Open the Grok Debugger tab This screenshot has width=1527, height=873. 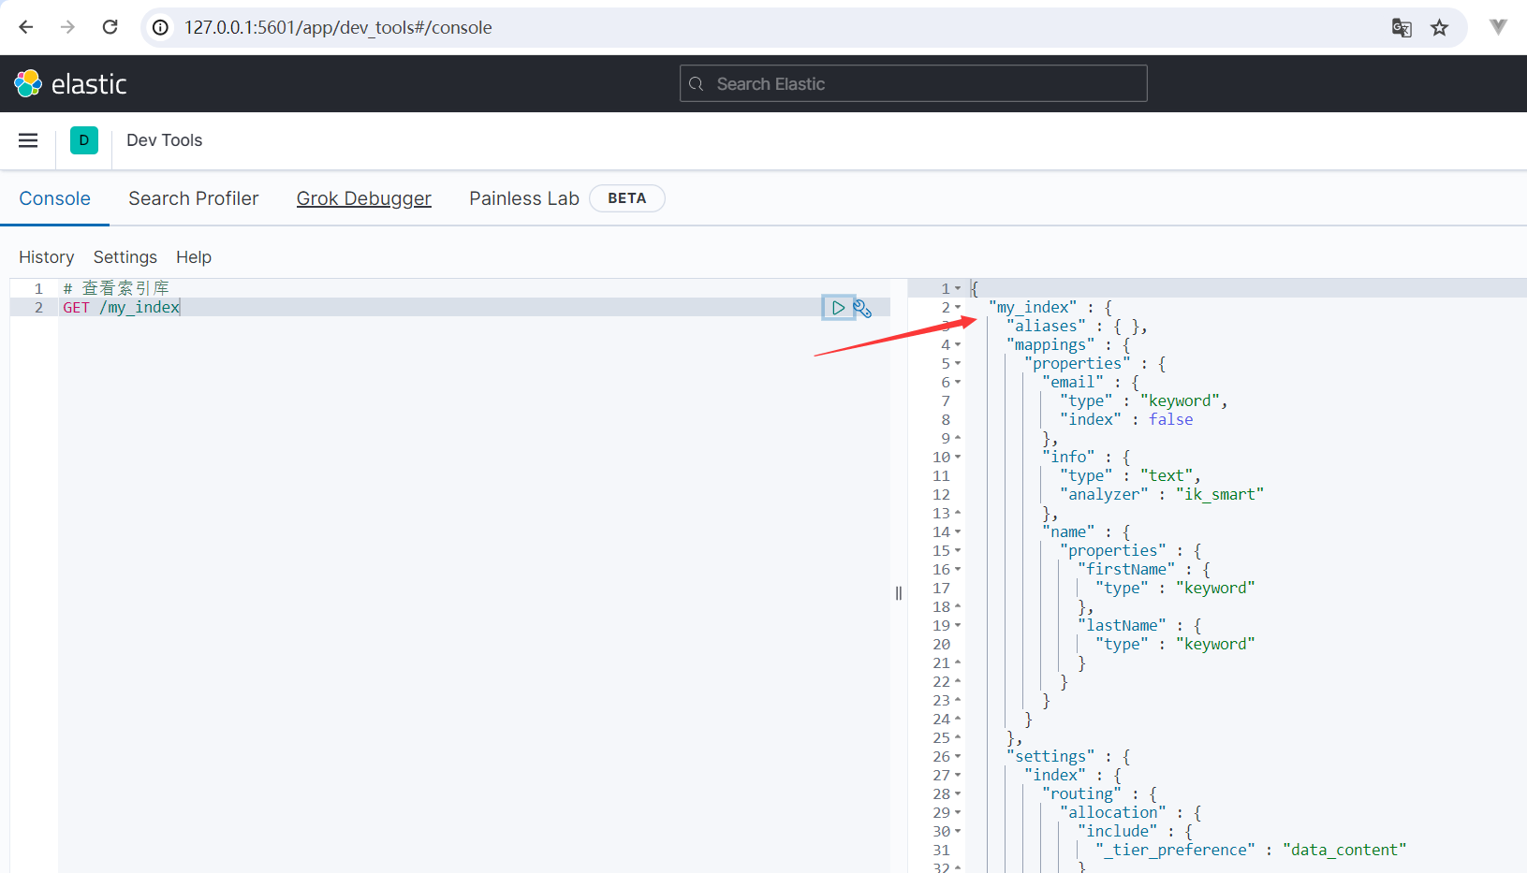pos(364,198)
